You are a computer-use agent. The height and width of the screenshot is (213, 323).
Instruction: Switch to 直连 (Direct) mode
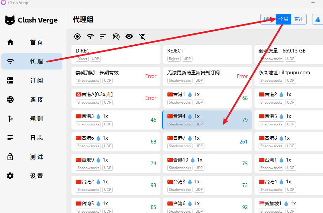299,19
